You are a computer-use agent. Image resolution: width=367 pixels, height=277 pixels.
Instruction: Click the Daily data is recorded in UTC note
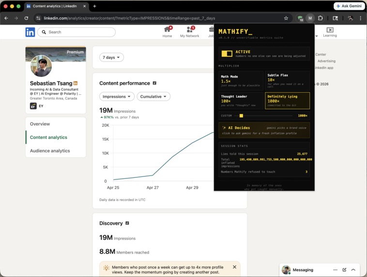122,200
